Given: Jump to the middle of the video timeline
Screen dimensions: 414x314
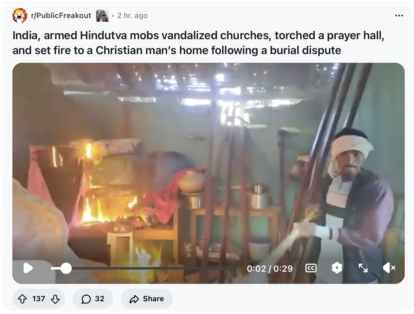Looking at the screenshot, I should pos(144,268).
